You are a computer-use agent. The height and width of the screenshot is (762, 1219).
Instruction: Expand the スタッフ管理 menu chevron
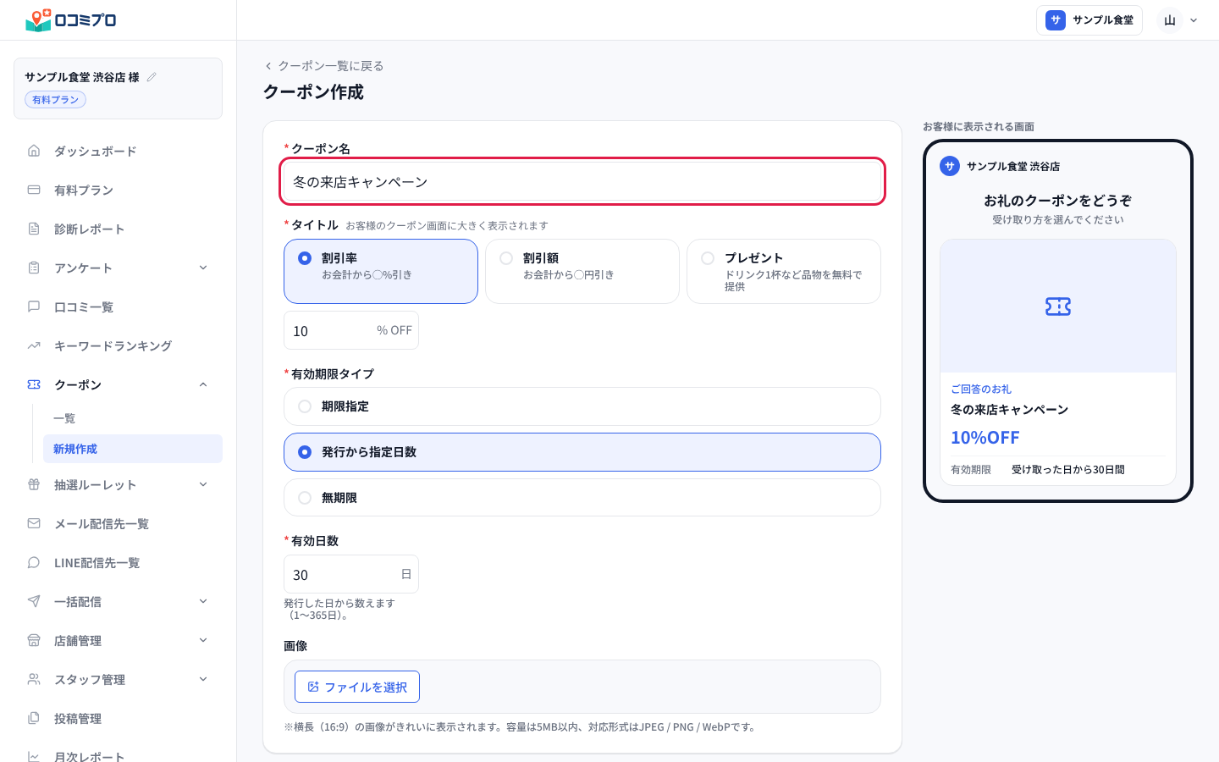(203, 679)
